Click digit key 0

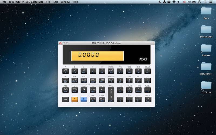pyautogui.click(x=120, y=99)
